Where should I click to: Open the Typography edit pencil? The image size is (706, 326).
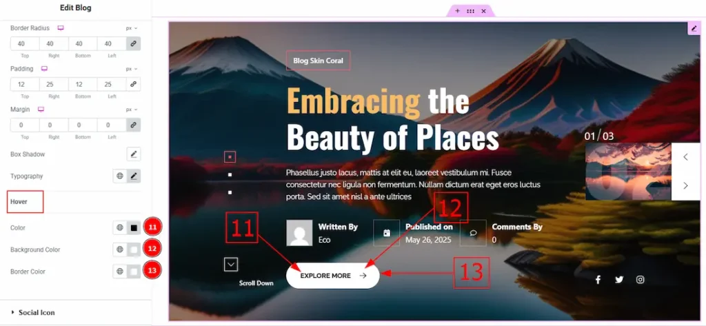pyautogui.click(x=134, y=176)
